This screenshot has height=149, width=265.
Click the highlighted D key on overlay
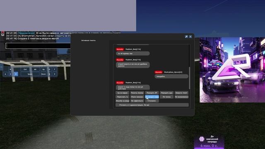pos(16,74)
